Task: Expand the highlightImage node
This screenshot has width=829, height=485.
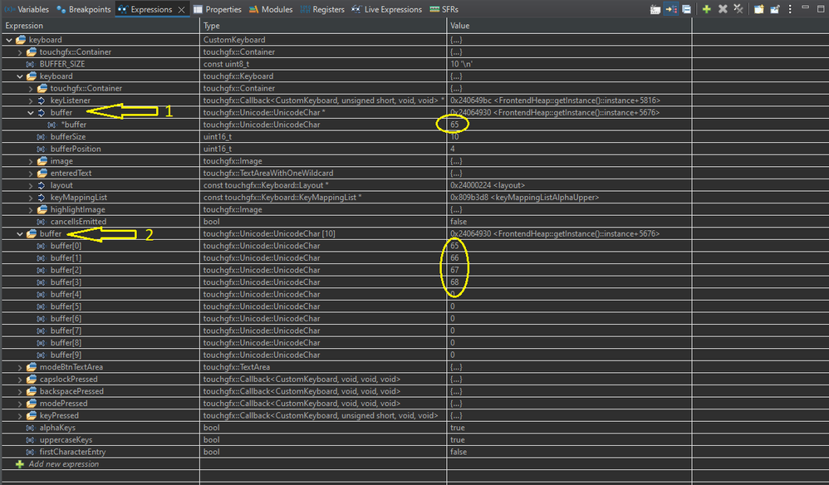Action: point(30,210)
